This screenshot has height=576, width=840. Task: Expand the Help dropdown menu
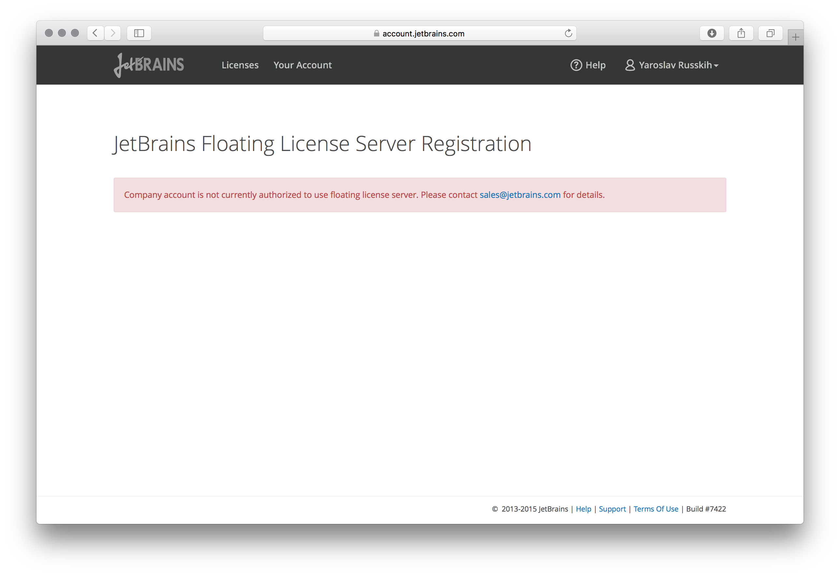pos(588,65)
